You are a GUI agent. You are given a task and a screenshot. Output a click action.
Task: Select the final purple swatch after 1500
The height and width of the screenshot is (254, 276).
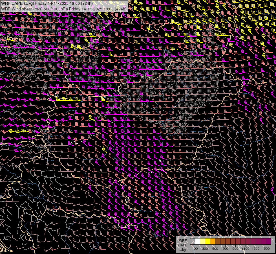coord(268,241)
